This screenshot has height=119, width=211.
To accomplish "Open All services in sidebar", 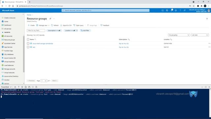I will 6,29.
